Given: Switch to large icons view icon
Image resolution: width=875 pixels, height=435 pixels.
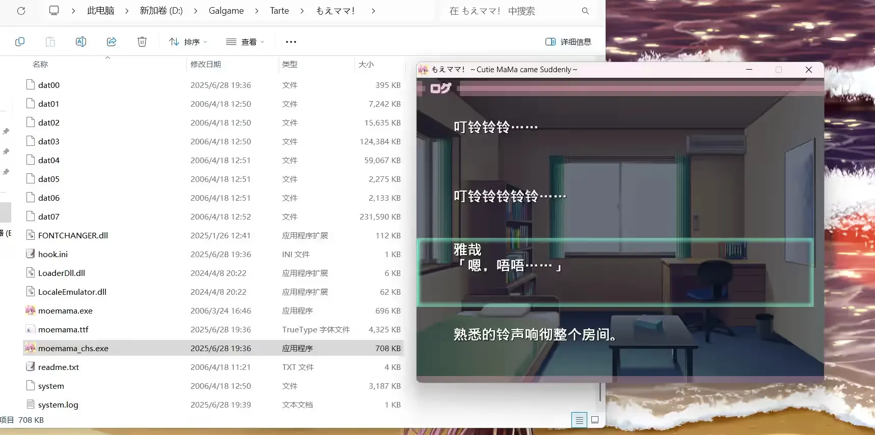Looking at the screenshot, I should point(594,420).
